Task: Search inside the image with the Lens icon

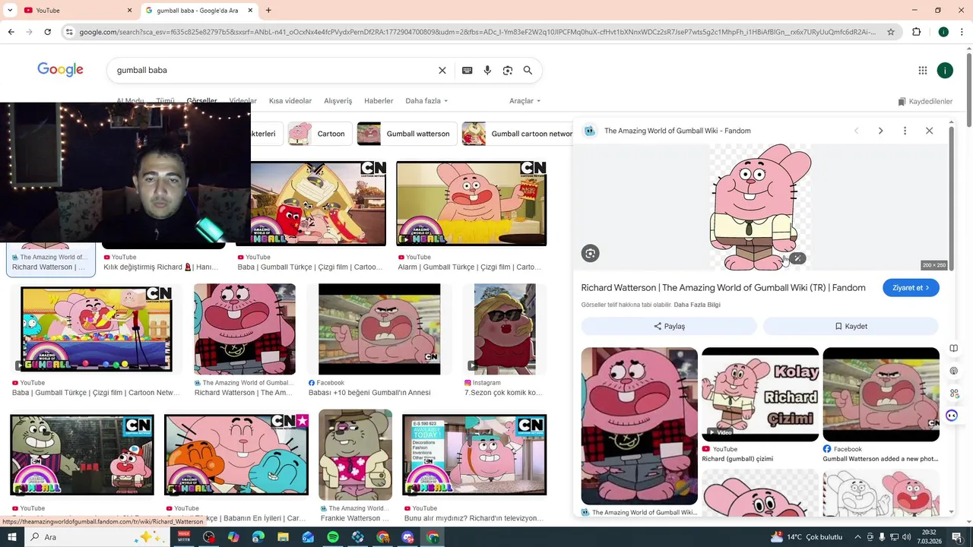Action: coord(591,254)
